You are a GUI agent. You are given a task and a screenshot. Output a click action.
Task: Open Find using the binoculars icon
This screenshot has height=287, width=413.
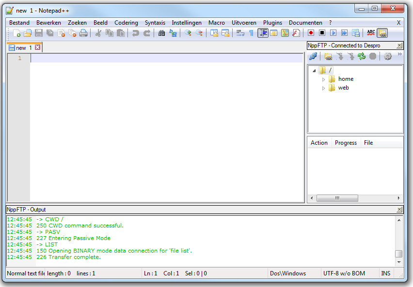[x=161, y=33]
